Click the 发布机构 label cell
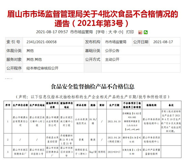186x163 pixels. click(93, 42)
